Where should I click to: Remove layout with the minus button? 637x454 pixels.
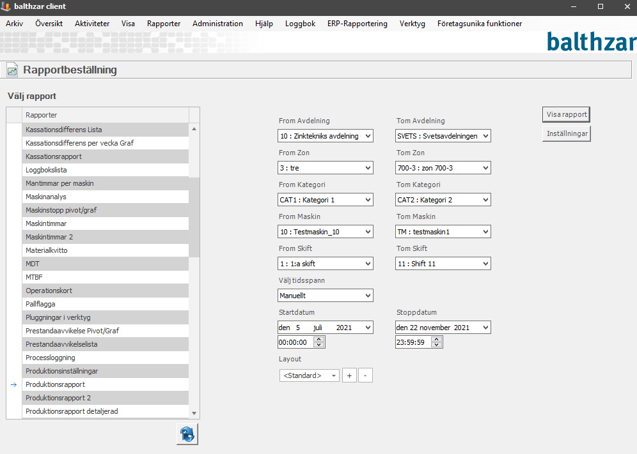tap(365, 375)
